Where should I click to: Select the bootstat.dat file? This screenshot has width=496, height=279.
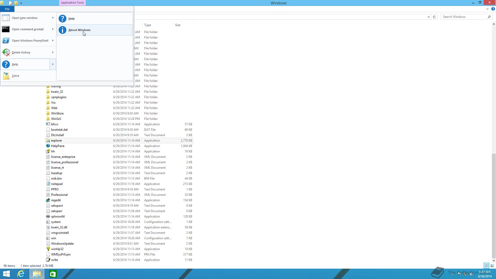(x=59, y=130)
